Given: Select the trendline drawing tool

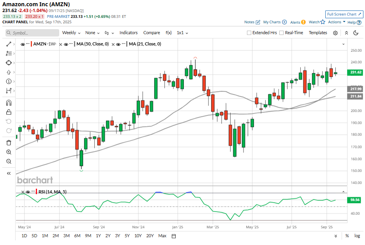Looking at the screenshot, I should [8, 44].
